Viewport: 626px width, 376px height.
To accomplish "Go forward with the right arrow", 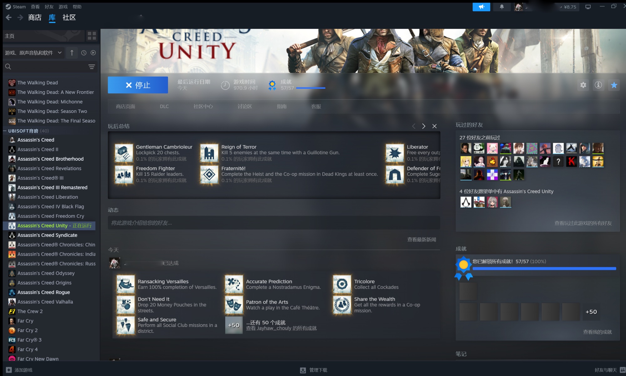I will click(20, 18).
